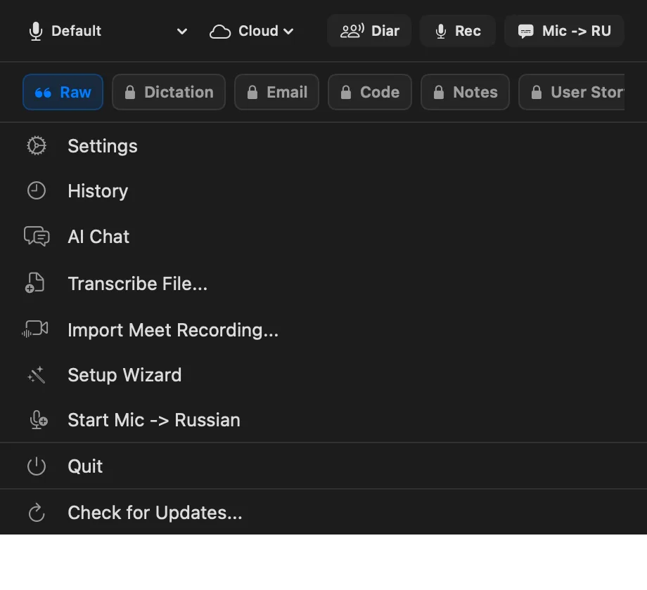
Task: Select the locked Notes mode tab
Action: click(465, 92)
